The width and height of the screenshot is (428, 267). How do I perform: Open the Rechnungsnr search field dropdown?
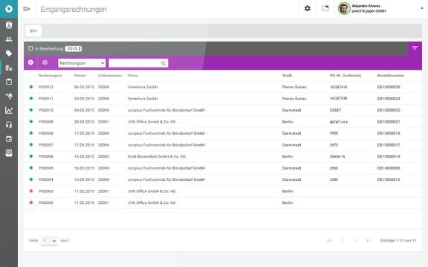tap(82, 63)
